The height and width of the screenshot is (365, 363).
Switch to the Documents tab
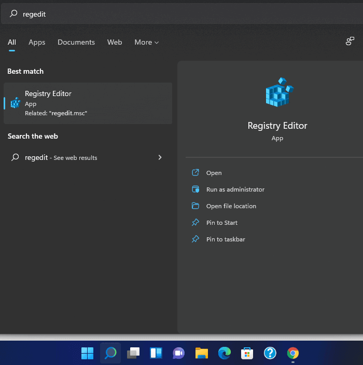(76, 42)
